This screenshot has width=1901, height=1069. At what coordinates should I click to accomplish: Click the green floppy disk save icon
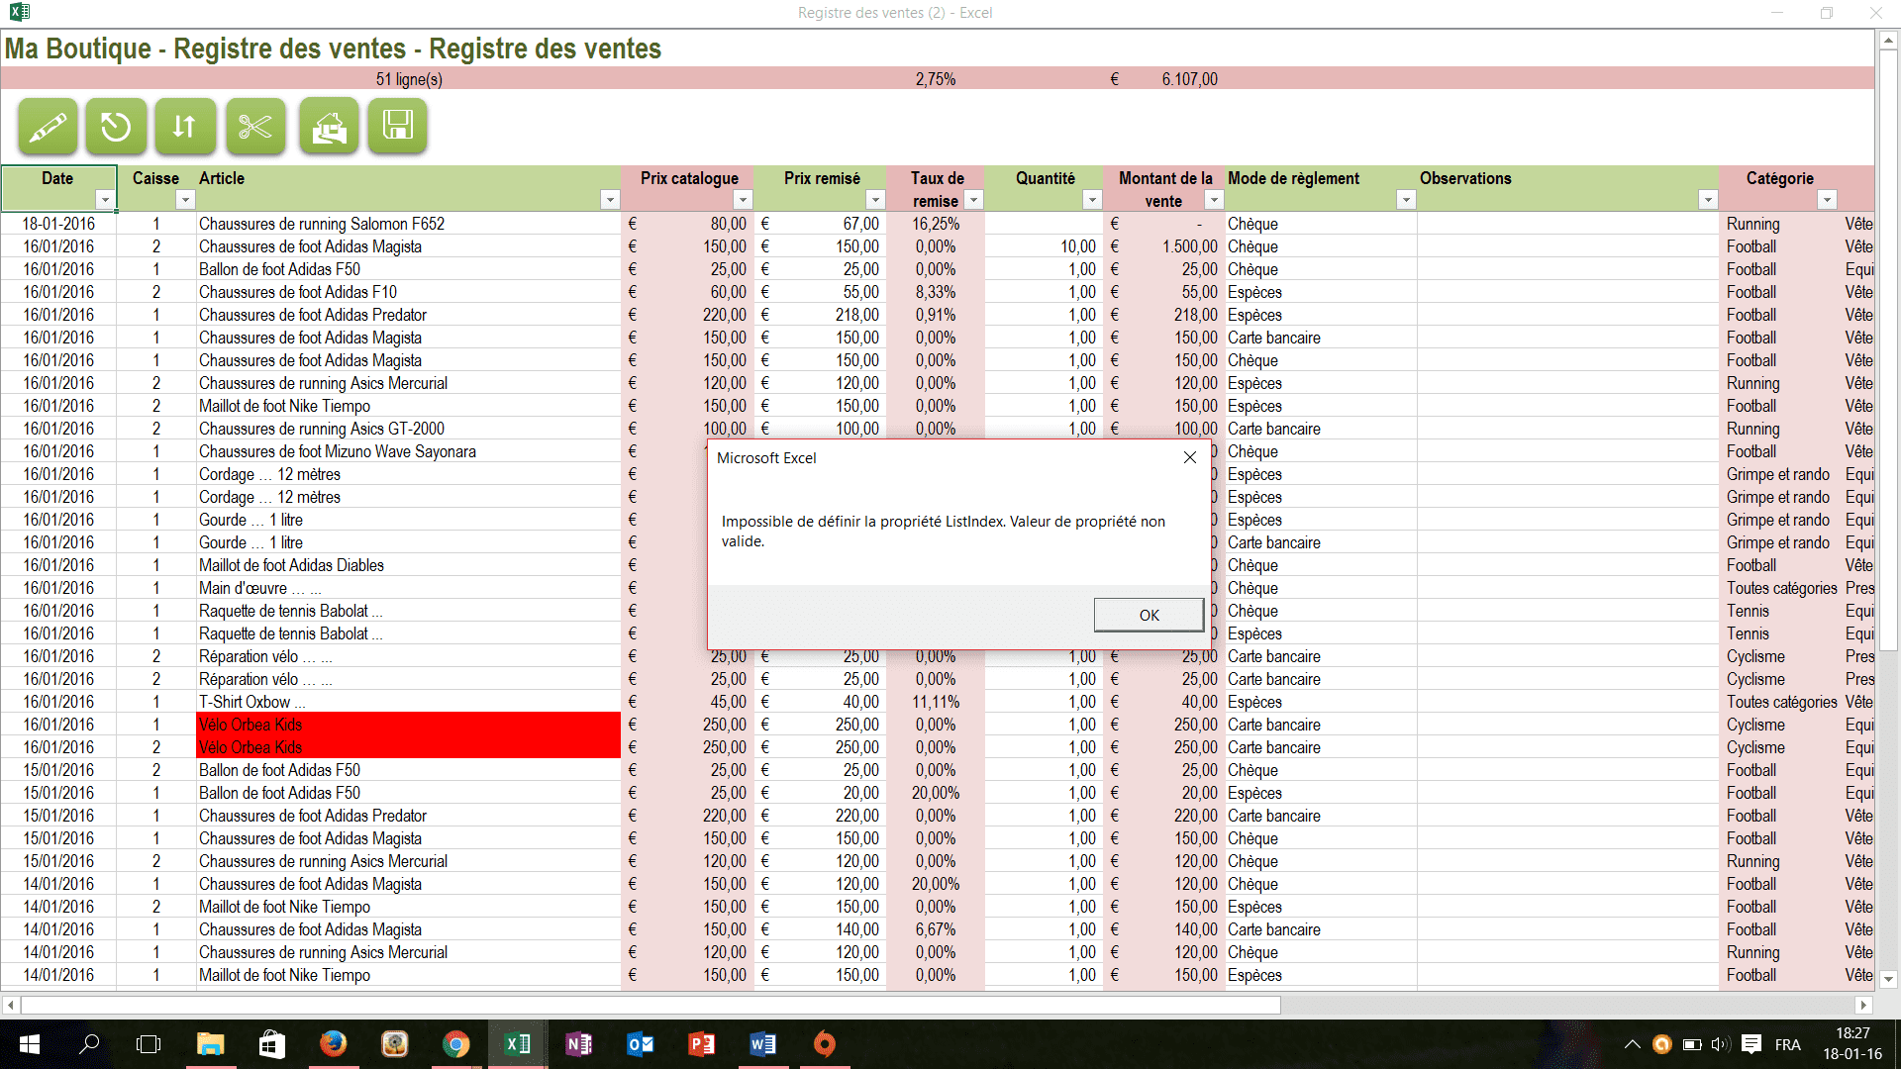398,126
